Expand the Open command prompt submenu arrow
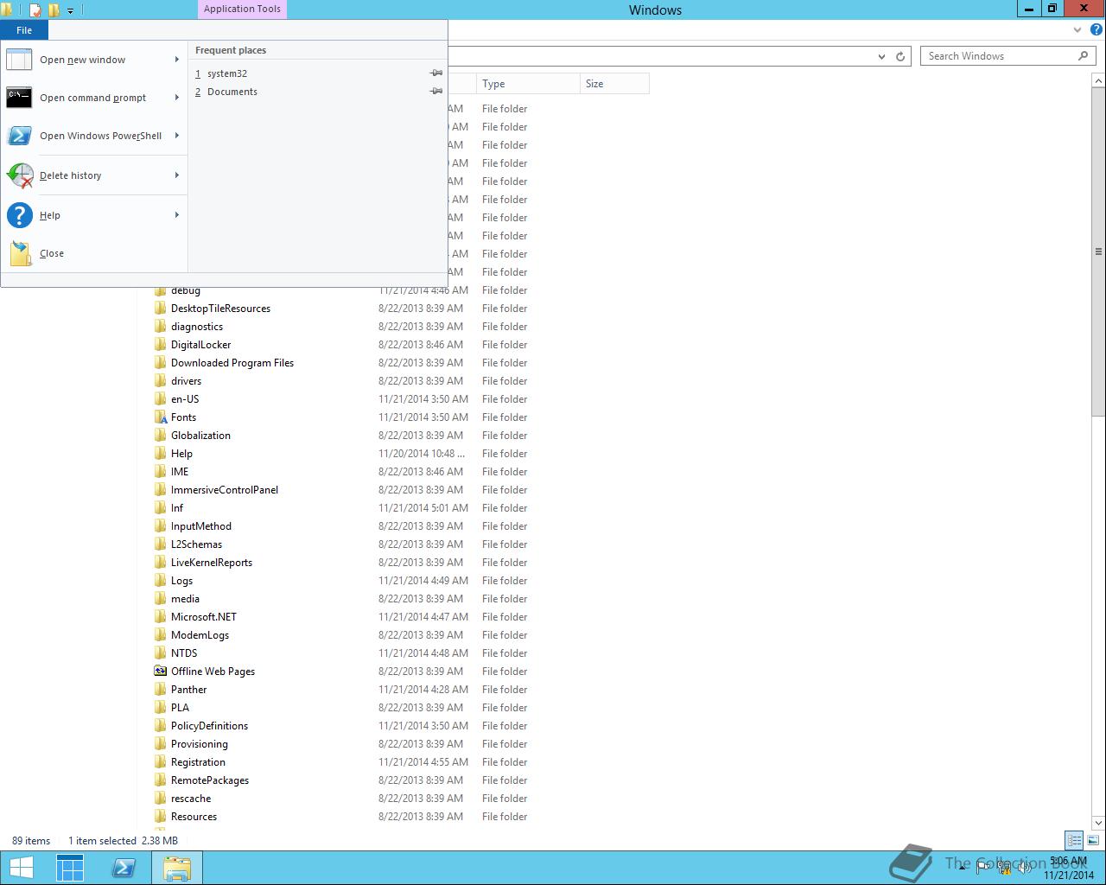The height and width of the screenshot is (885, 1106). 177,98
